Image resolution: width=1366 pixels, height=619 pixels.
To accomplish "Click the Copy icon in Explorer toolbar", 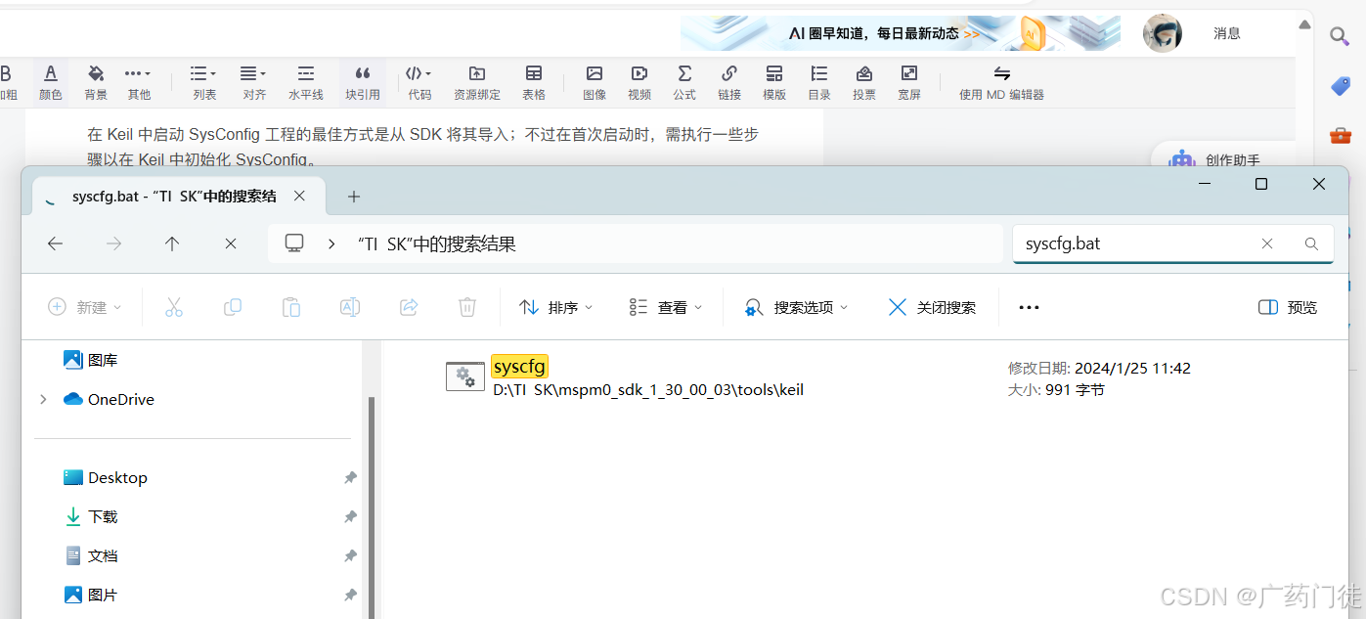I will click(233, 307).
